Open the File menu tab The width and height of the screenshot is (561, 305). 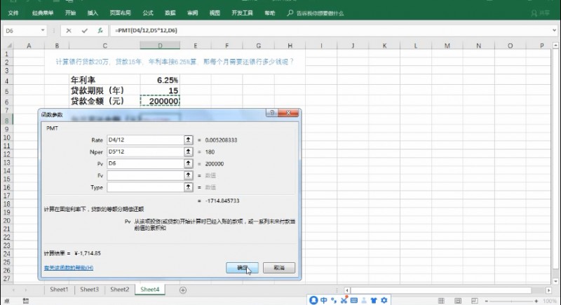tap(13, 13)
